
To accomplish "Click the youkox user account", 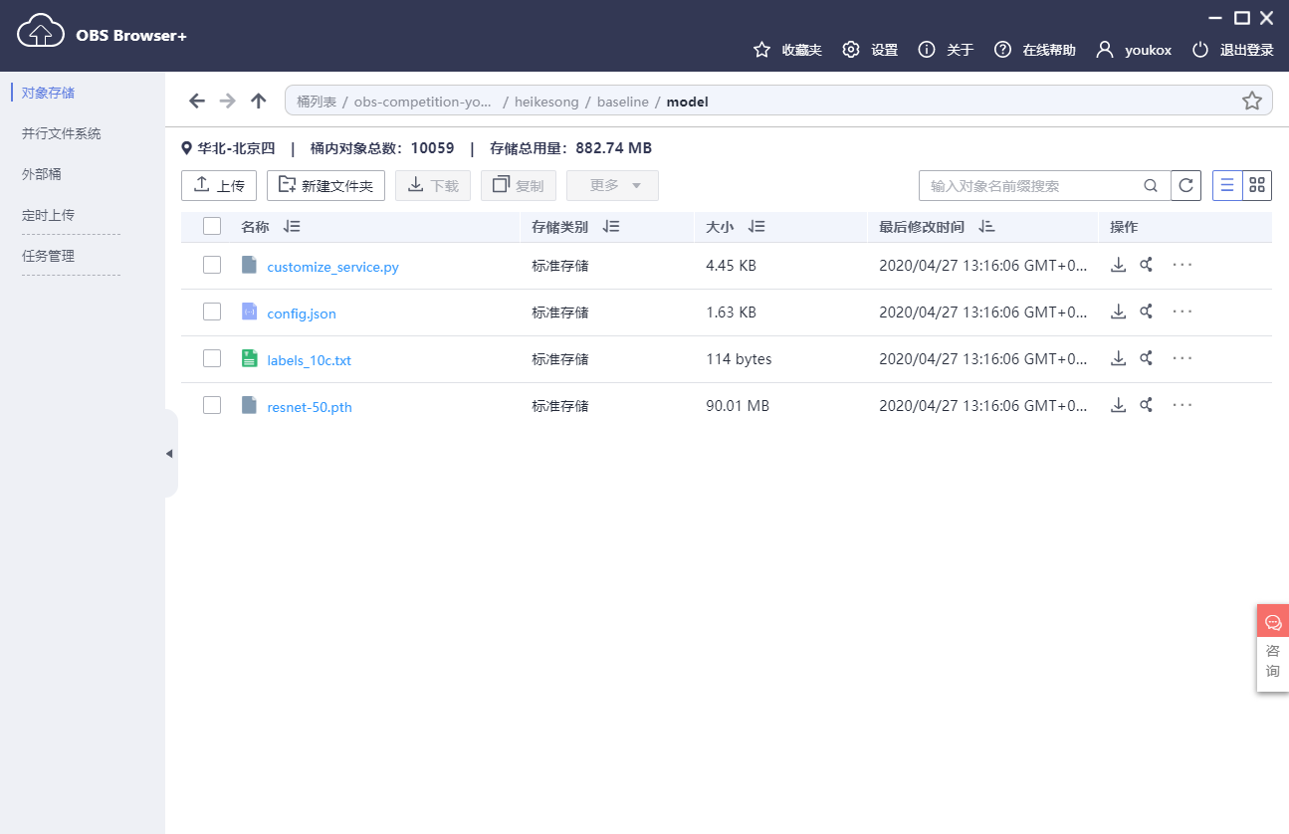I will (x=1134, y=50).
